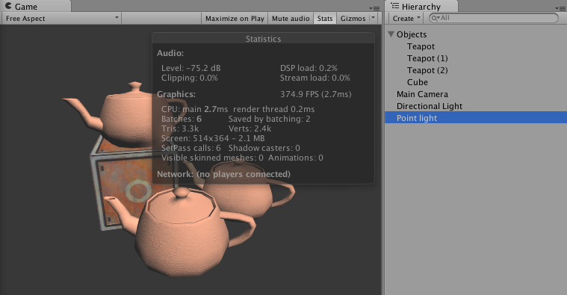The width and height of the screenshot is (567, 295).
Task: Select the Cube object
Action: [x=418, y=82]
